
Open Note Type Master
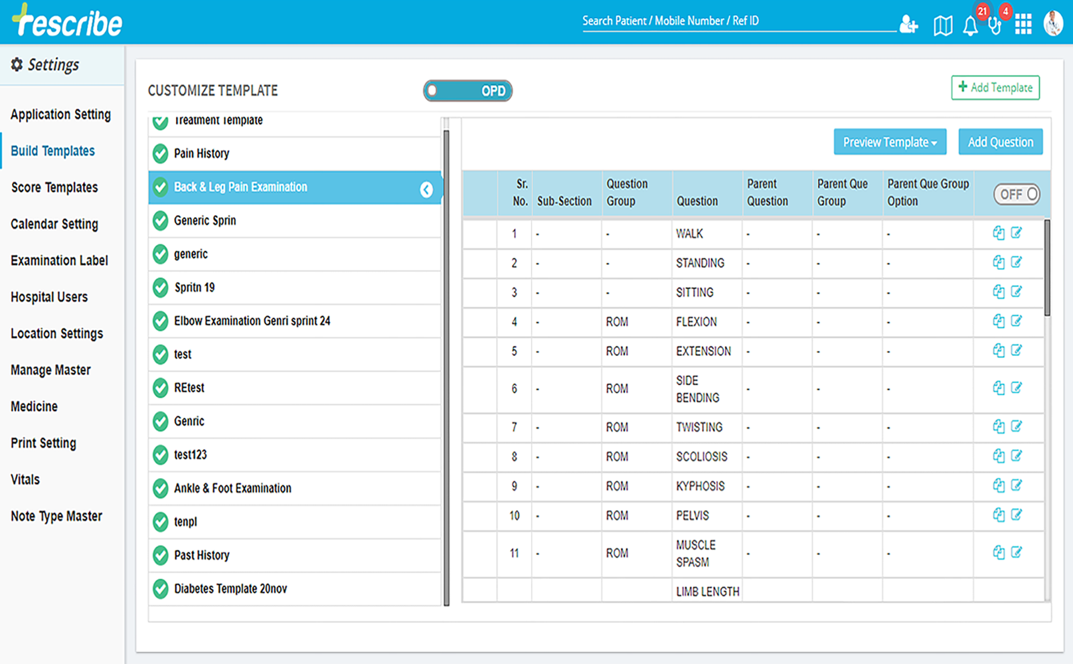pyautogui.click(x=56, y=516)
